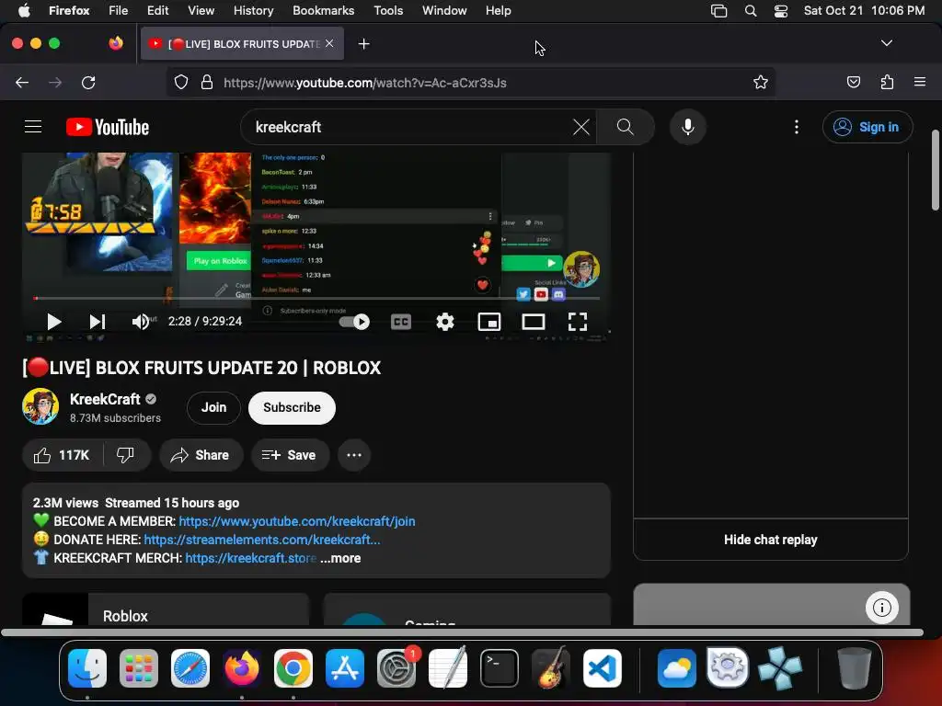Open a new Firefox tab
The image size is (942, 706).
pos(363,44)
